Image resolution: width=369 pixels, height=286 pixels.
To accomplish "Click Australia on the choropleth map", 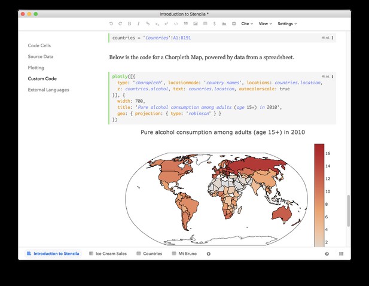I will click(282, 213).
